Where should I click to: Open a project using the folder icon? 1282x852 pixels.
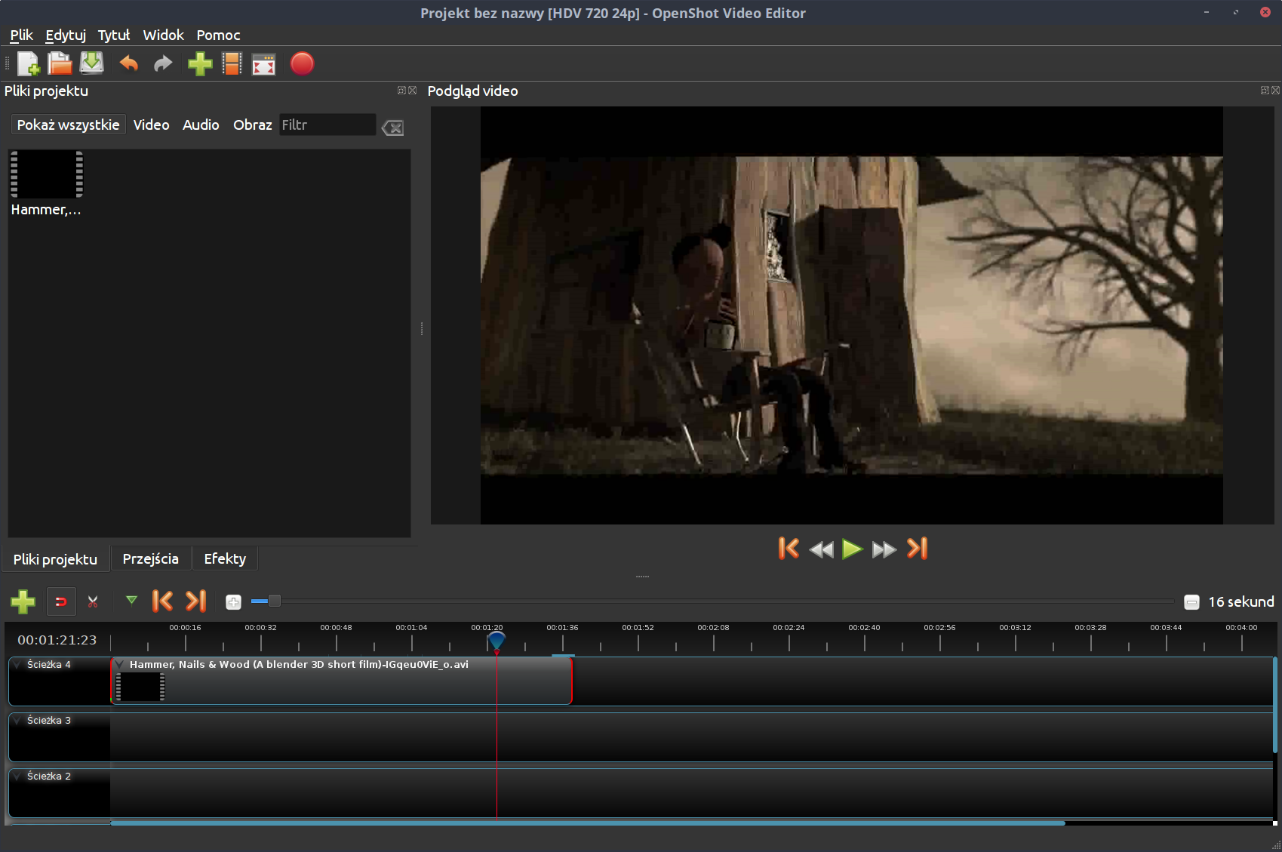coord(60,64)
